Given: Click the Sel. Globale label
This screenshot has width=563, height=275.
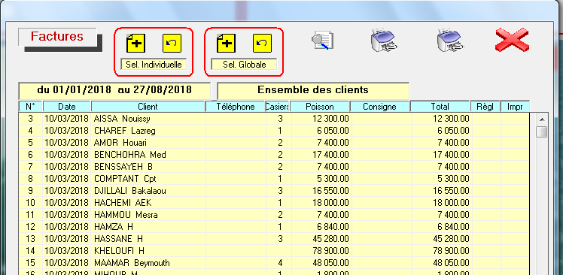Looking at the screenshot, I should [244, 65].
